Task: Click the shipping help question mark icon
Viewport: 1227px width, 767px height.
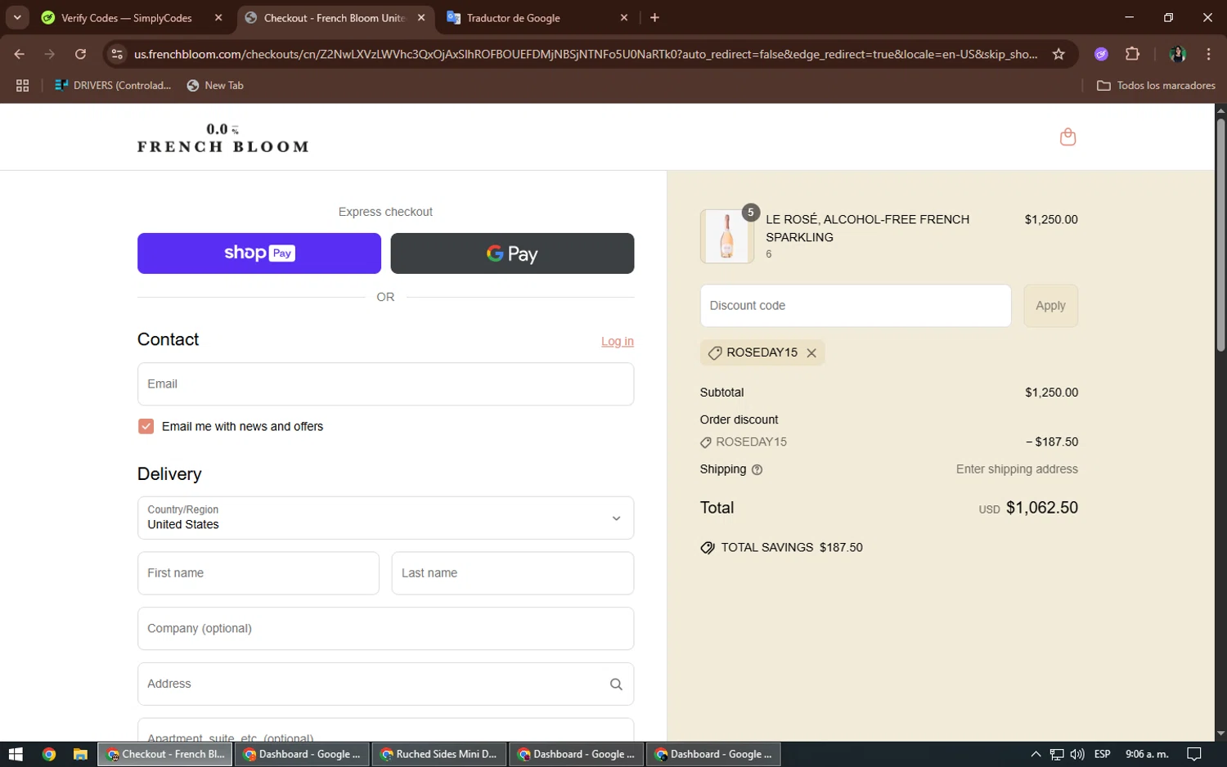Action: [x=757, y=470]
